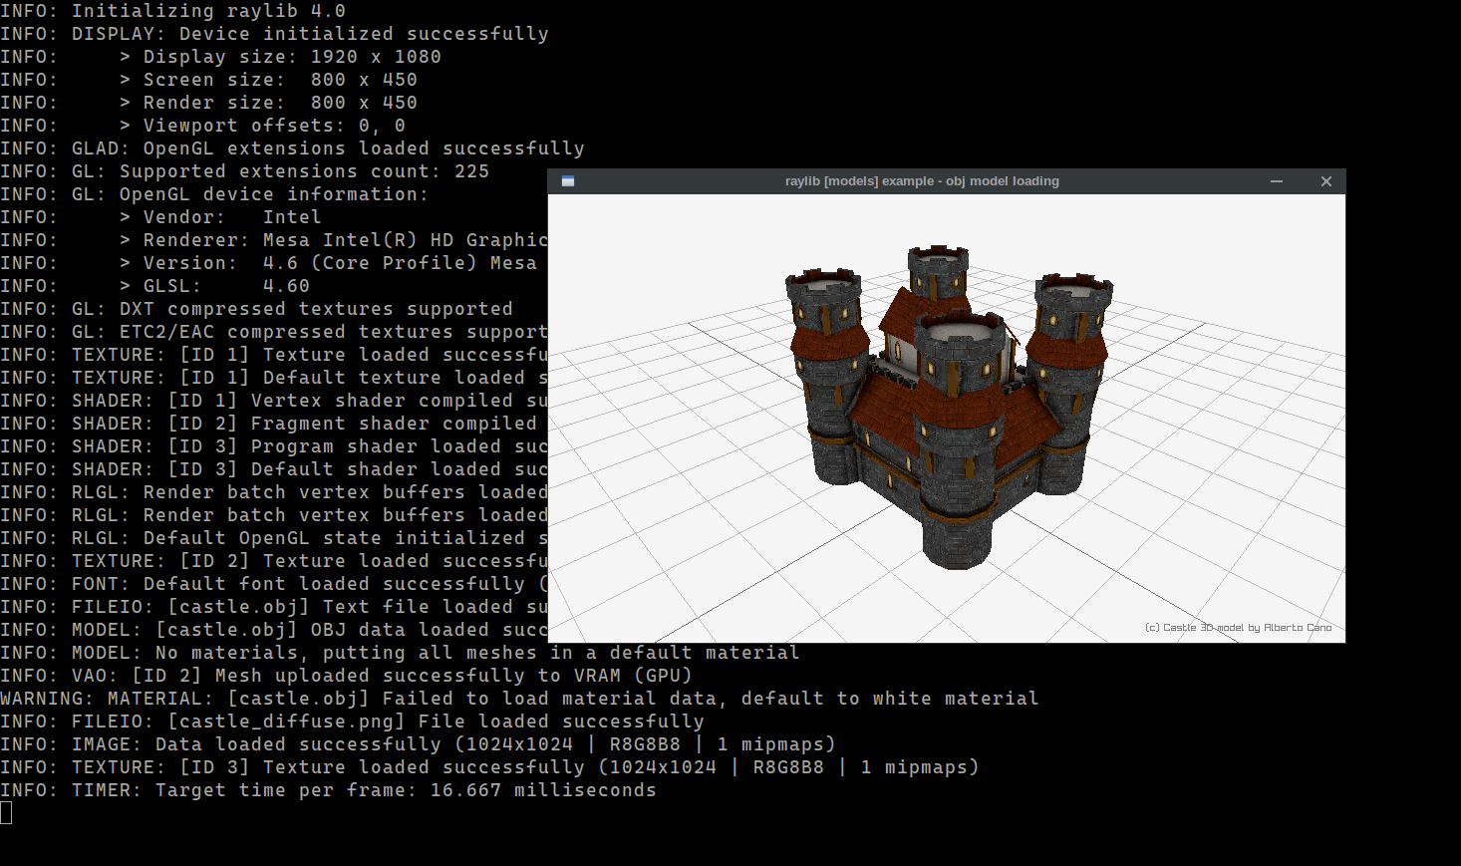Click the Target time per frame log entry
Image resolution: width=1461 pixels, height=866 pixels.
pyautogui.click(x=329, y=789)
